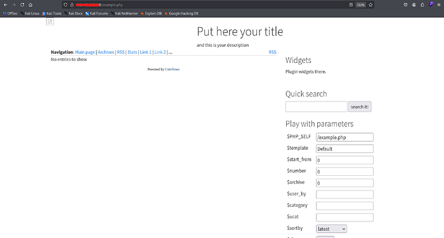The image size is (444, 238).
Task: Click the broken image icon above navigation
Action: pos(50,21)
